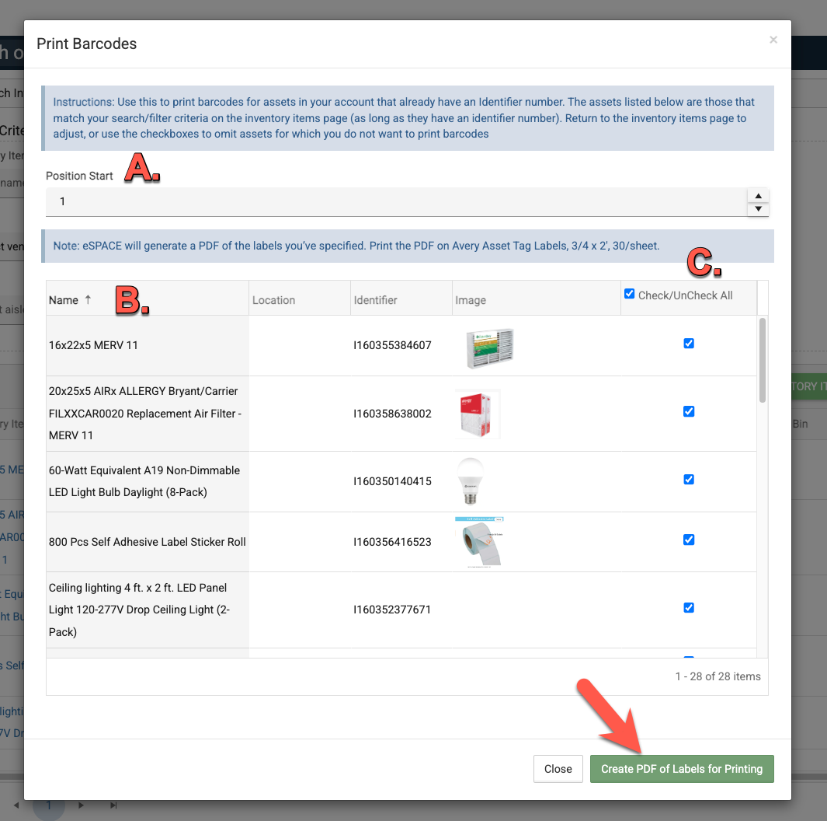Viewport: 827px width, 821px height.
Task: Uncheck the 800 Pcs Label Sticker Roll checkbox
Action: [689, 540]
